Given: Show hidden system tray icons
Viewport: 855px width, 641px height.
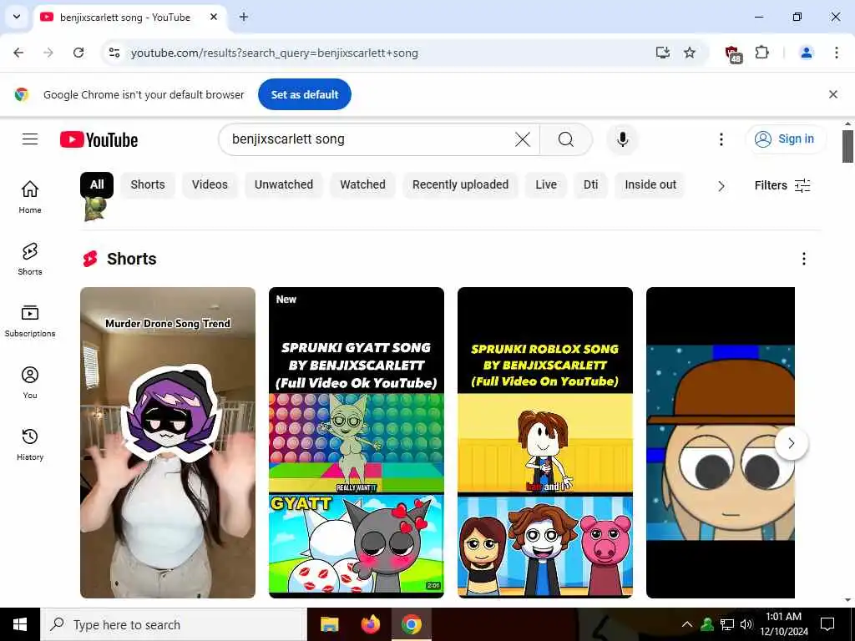Looking at the screenshot, I should click(687, 624).
